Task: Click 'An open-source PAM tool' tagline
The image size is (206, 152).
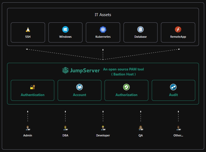Action: coord(123,69)
